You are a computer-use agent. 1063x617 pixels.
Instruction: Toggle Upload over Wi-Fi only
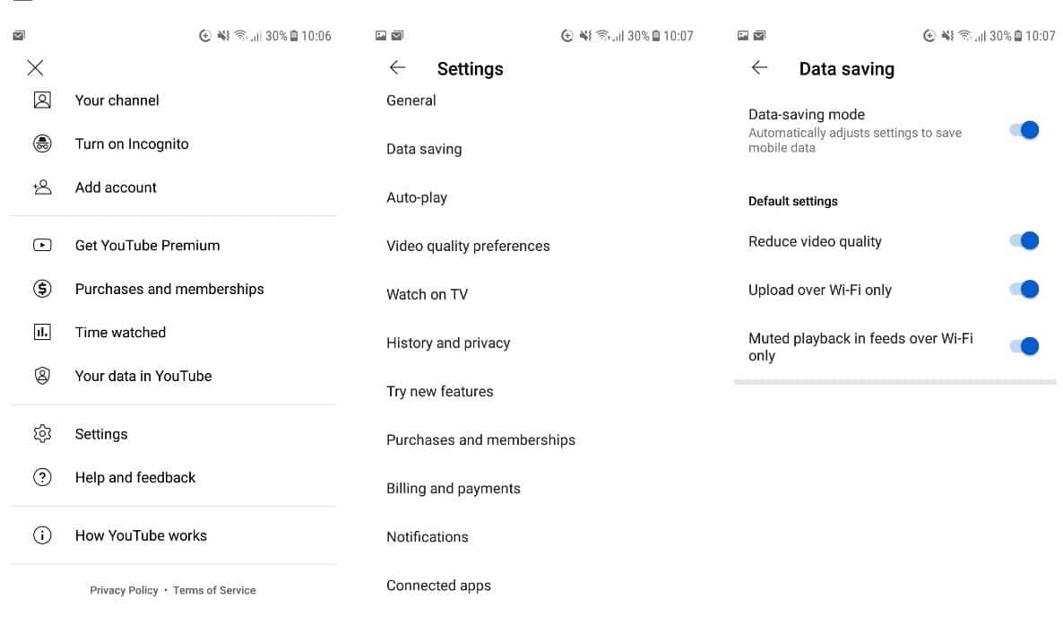point(1024,289)
